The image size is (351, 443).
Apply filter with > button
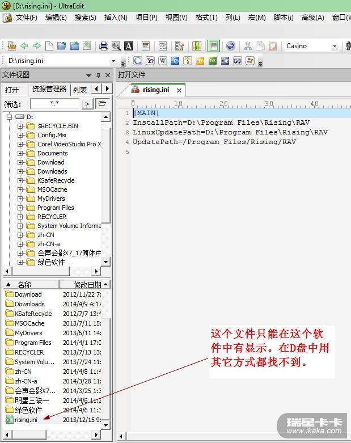click(87, 104)
